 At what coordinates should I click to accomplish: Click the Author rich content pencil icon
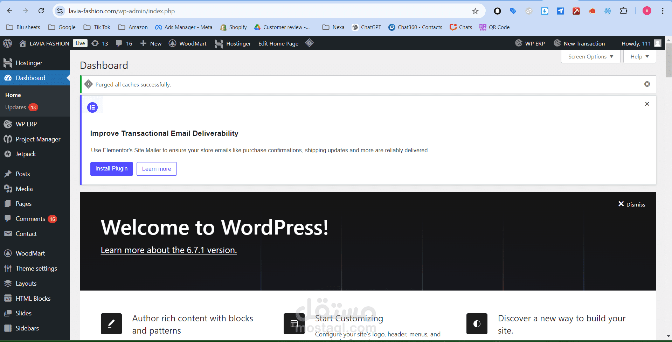coord(111,324)
